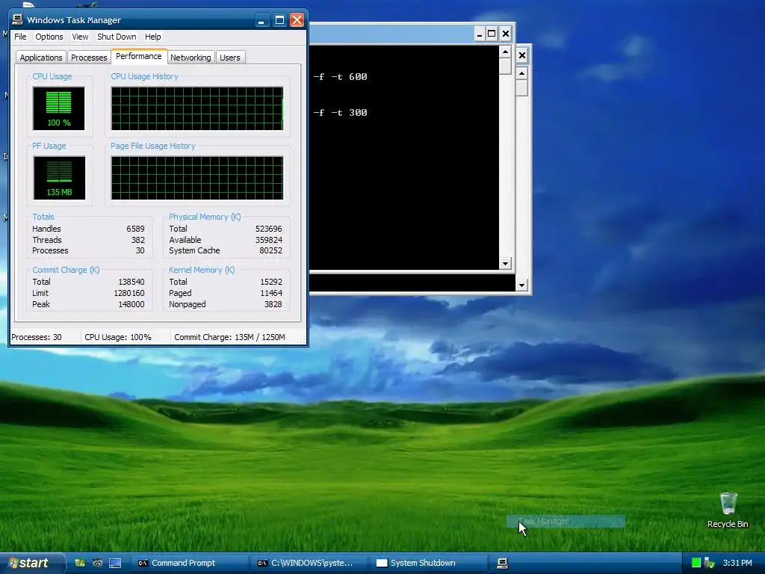Click the Available memory value 359824
This screenshot has height=574, width=765.
coord(268,240)
